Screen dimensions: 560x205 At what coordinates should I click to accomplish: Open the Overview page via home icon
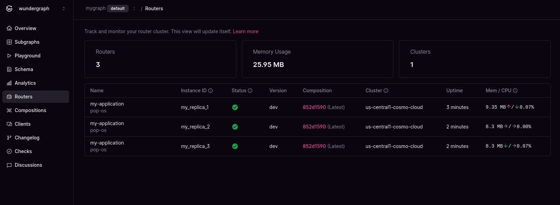[x=9, y=28]
